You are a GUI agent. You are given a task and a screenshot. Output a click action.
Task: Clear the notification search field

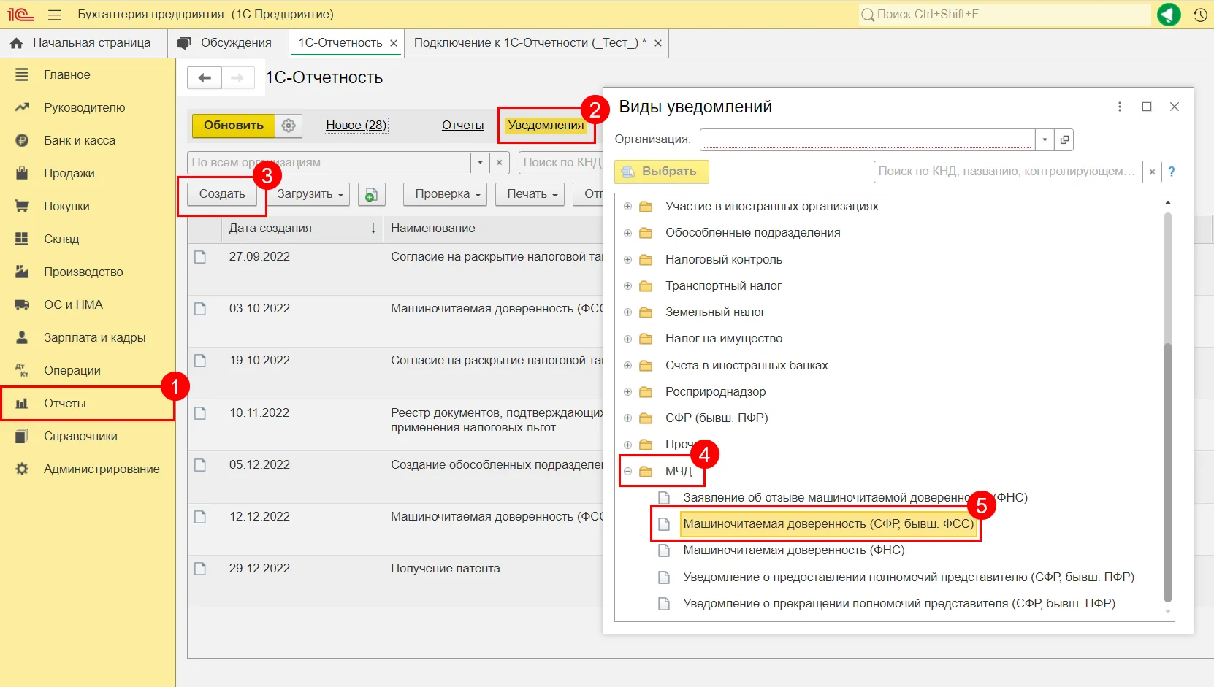(1152, 172)
